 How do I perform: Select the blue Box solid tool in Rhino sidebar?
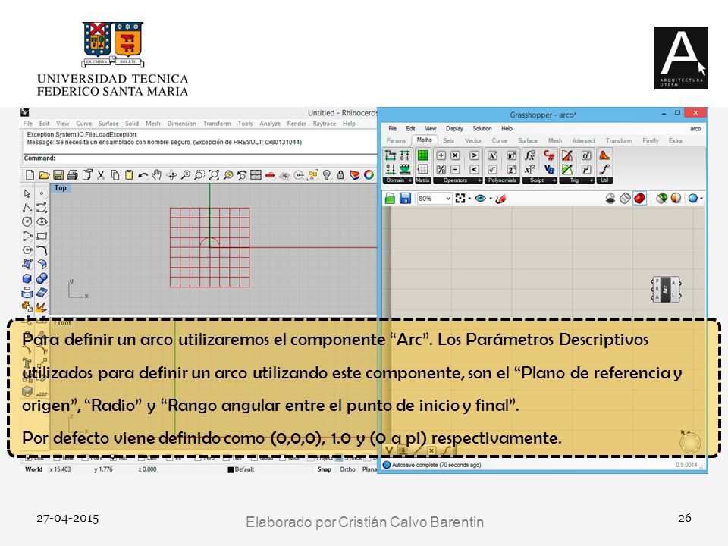pos(27,278)
